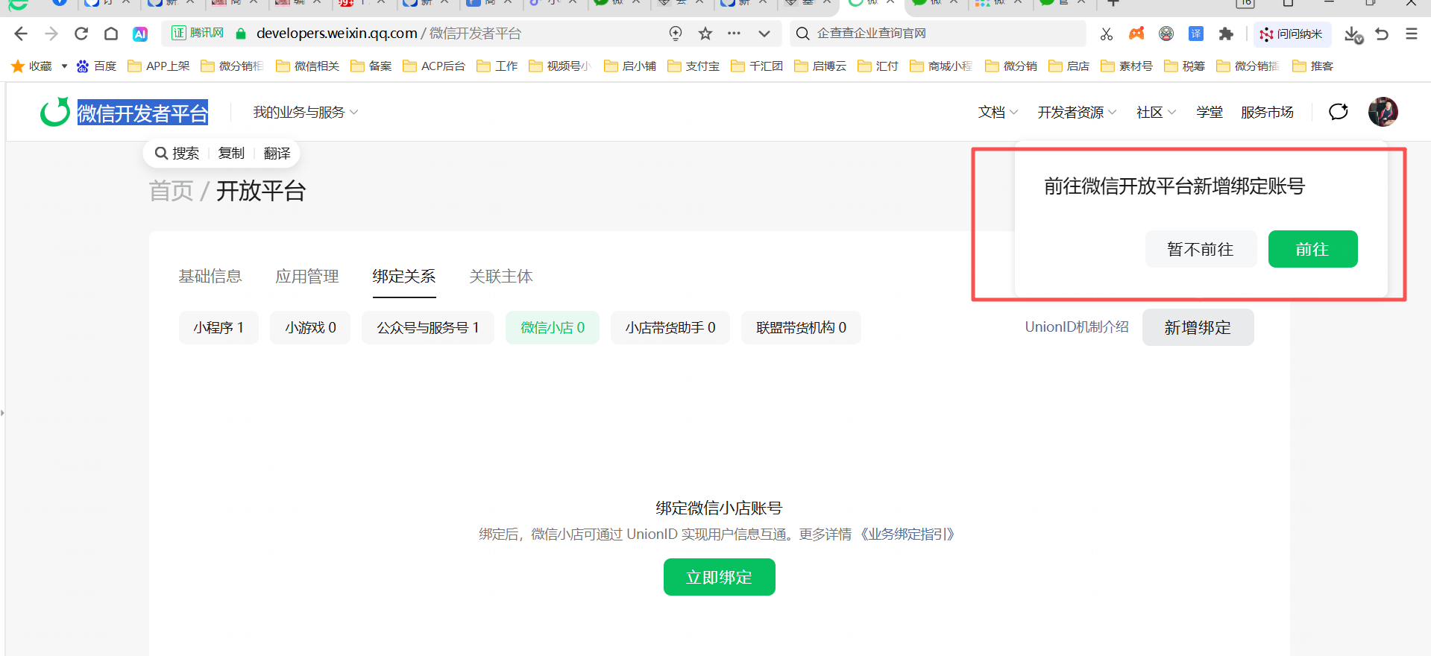Expand the 社区 navigation dropdown
The height and width of the screenshot is (656, 1431).
point(1156,113)
